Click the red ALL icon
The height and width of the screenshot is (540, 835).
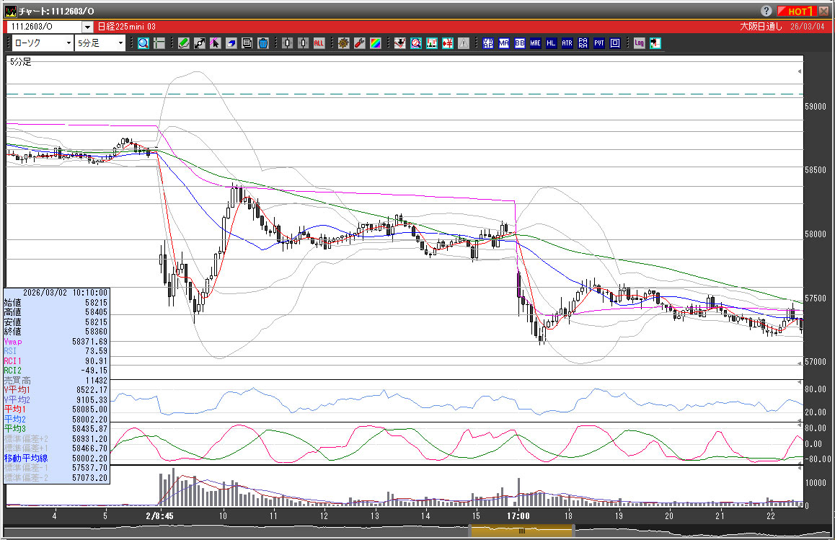coord(319,43)
